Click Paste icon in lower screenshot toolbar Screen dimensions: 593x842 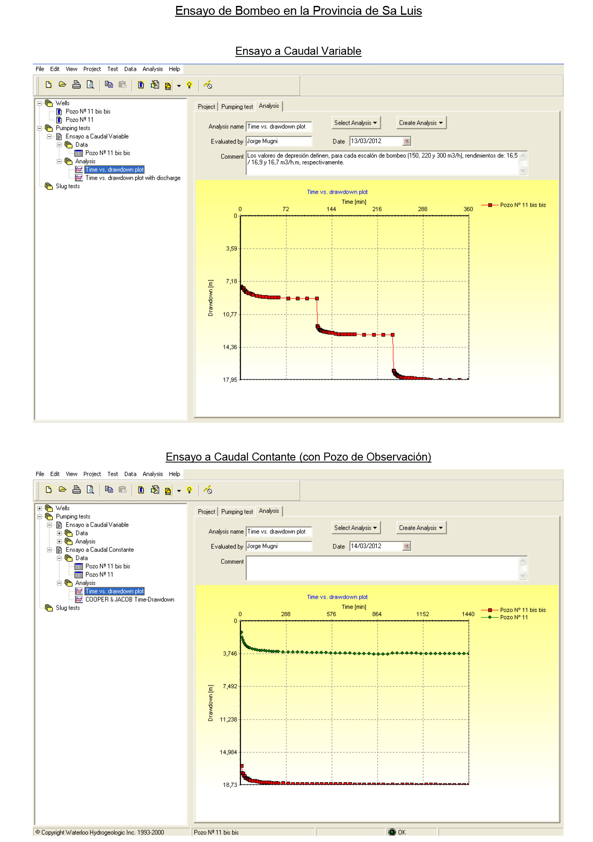click(x=122, y=490)
